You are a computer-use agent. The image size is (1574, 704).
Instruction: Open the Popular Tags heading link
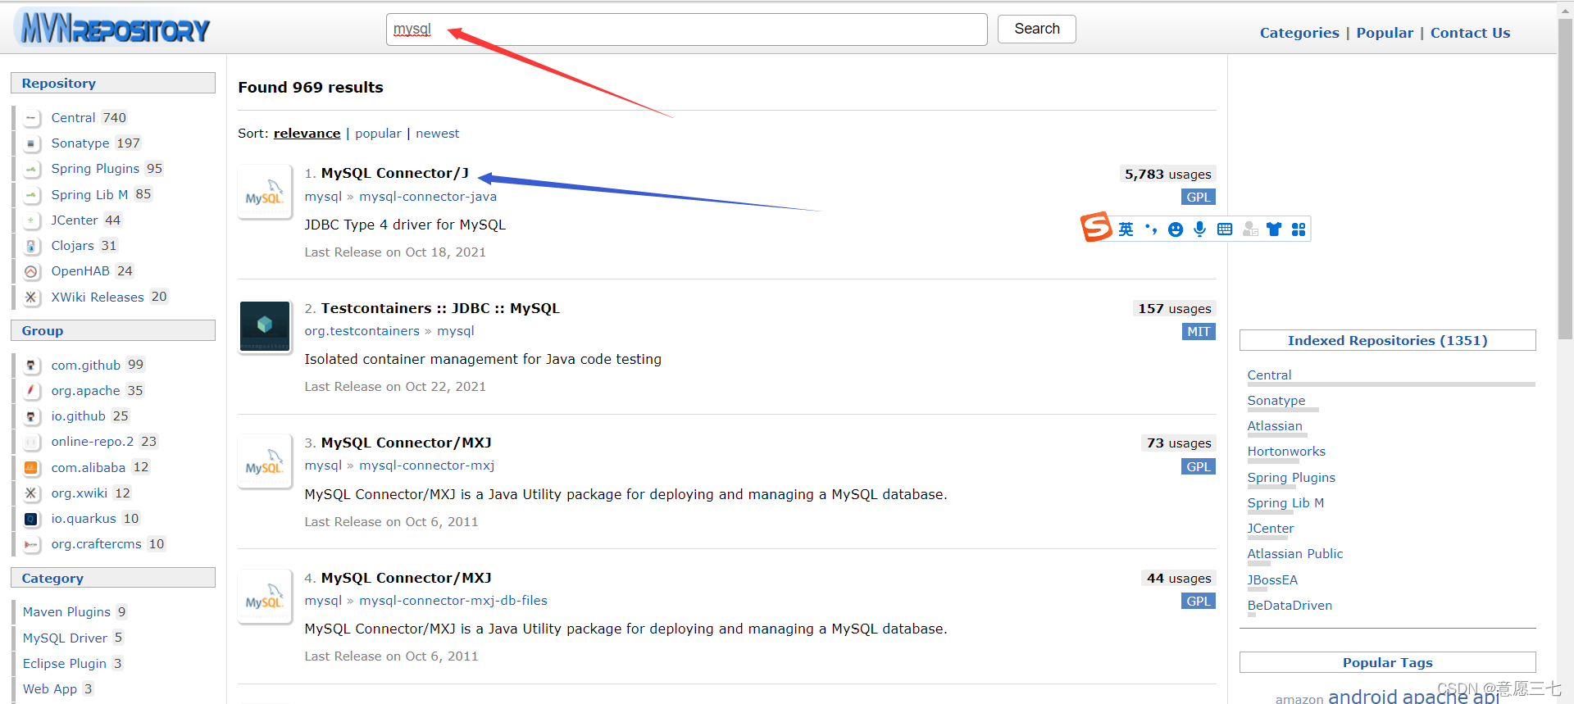point(1387,662)
